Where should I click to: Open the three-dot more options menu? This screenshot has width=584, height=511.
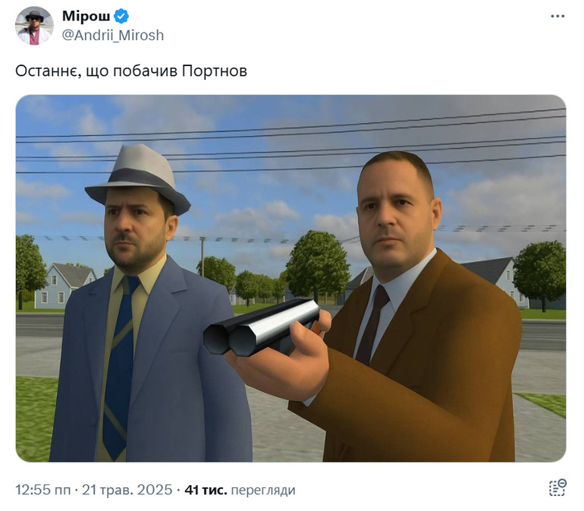pyautogui.click(x=557, y=17)
